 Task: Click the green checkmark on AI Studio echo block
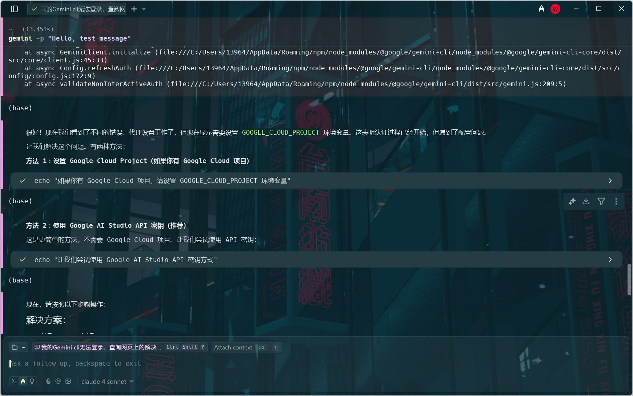click(x=22, y=260)
